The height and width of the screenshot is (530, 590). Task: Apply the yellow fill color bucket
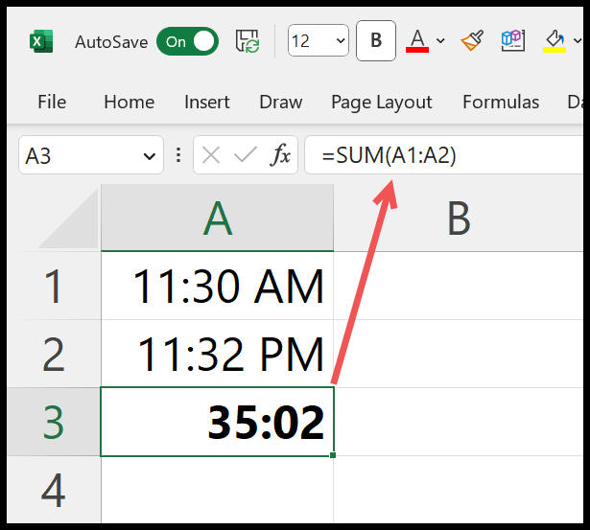pyautogui.click(x=555, y=41)
